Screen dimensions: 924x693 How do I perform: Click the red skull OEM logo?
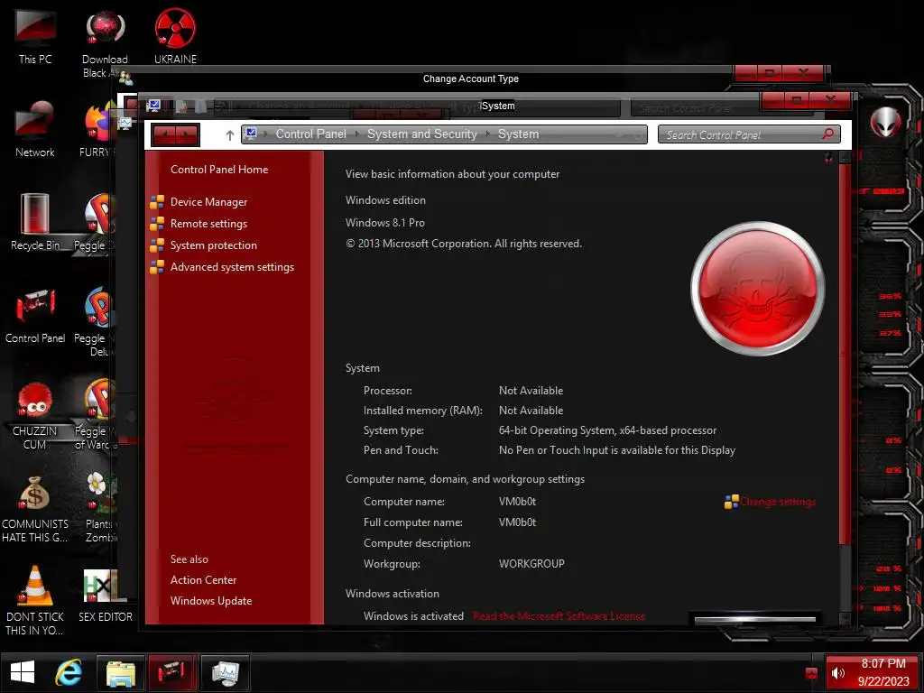[x=757, y=289]
